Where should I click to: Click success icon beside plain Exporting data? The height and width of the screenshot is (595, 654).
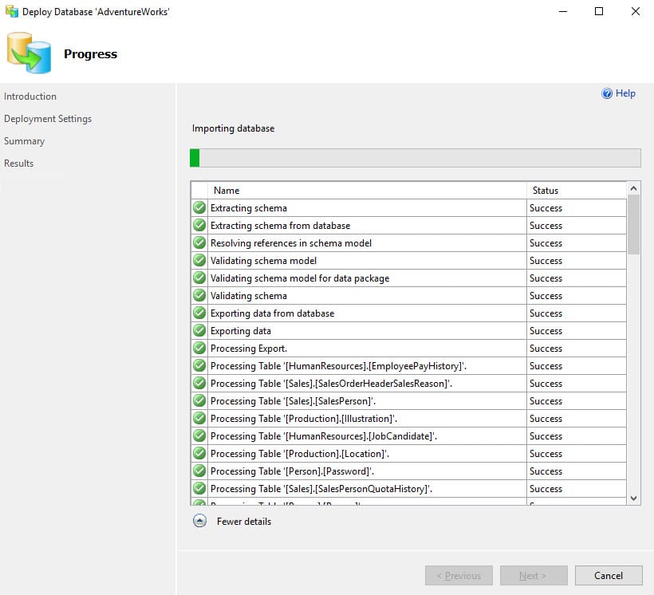tap(199, 330)
